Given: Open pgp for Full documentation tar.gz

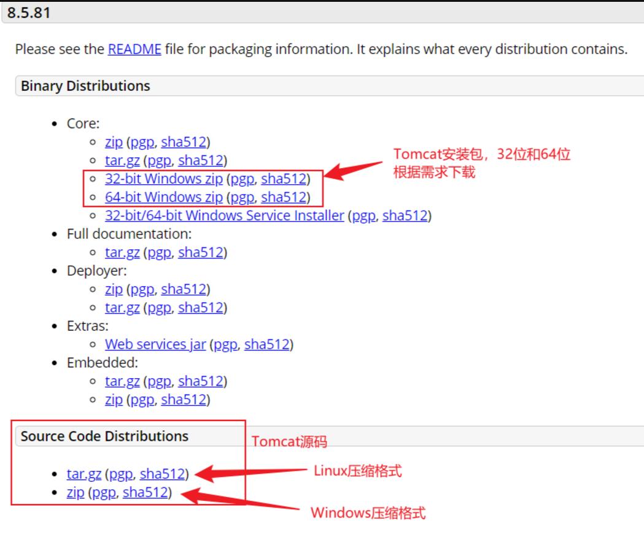Looking at the screenshot, I should coord(160,253).
